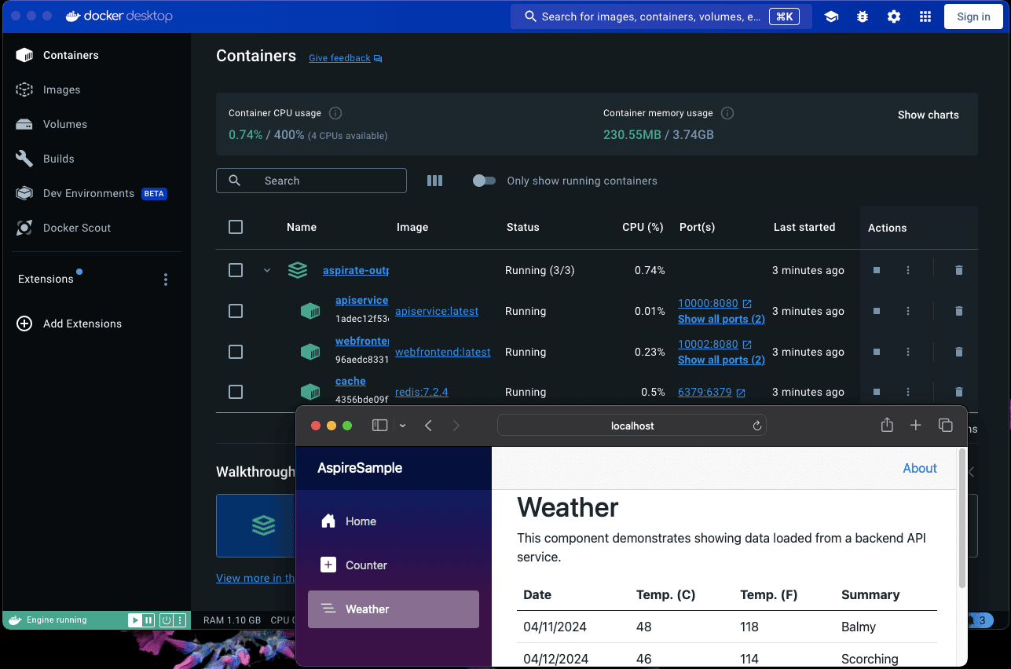Screen dimensions: 1011x669
Task: Stop the aspirate-output compose stack
Action: pyautogui.click(x=877, y=270)
